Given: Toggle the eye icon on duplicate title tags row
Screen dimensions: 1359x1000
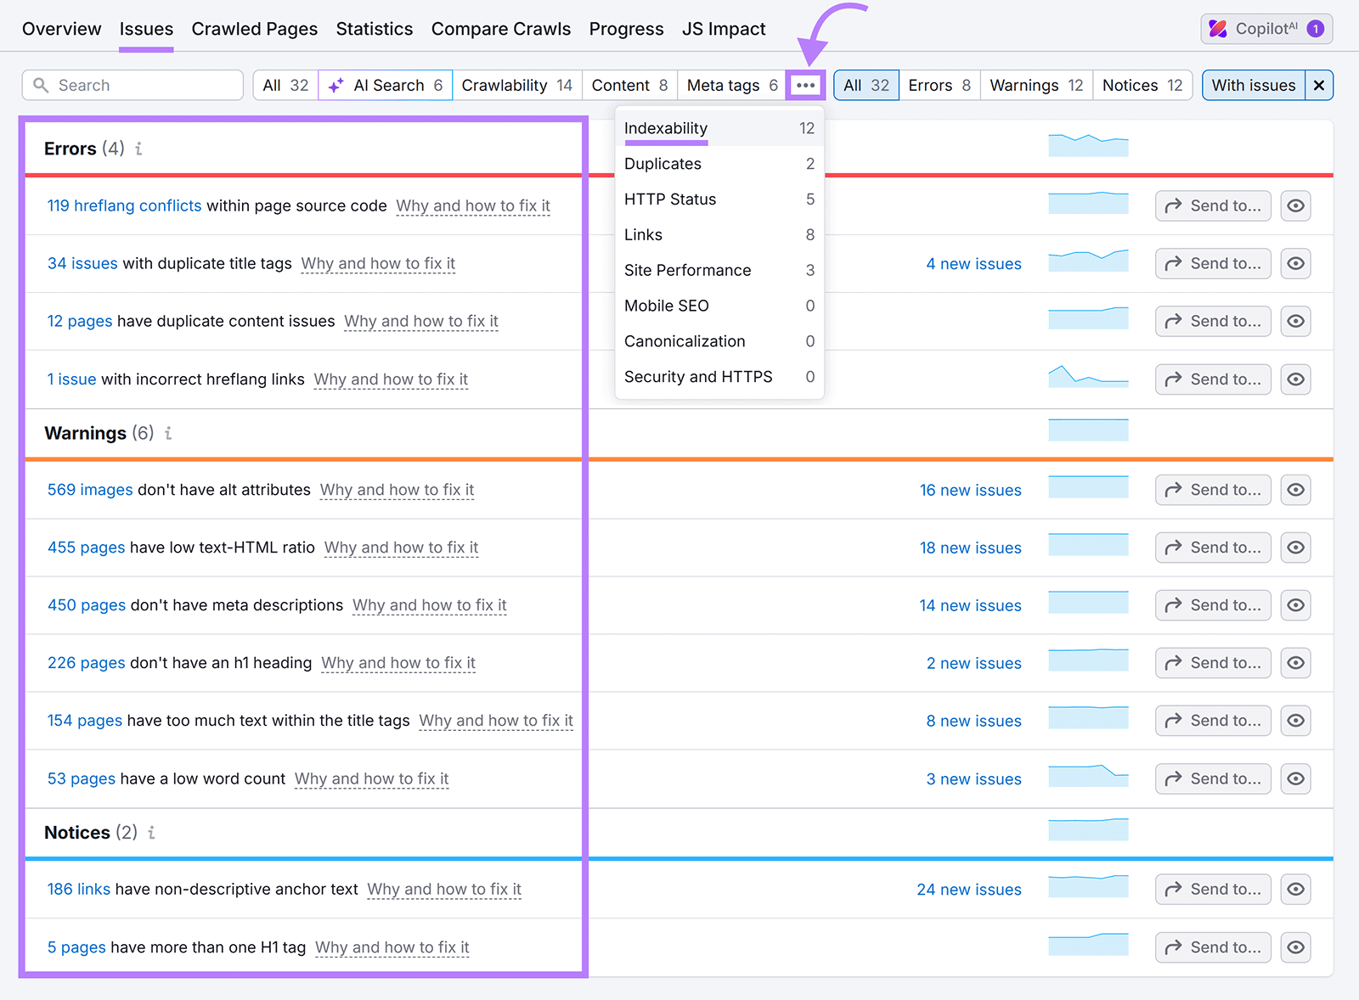Looking at the screenshot, I should (x=1294, y=263).
